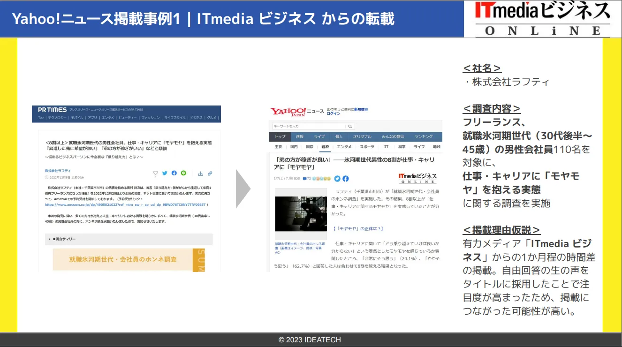Click the download icon on the PR TIMES release
Screen dimensions: 622x347
coord(200,173)
